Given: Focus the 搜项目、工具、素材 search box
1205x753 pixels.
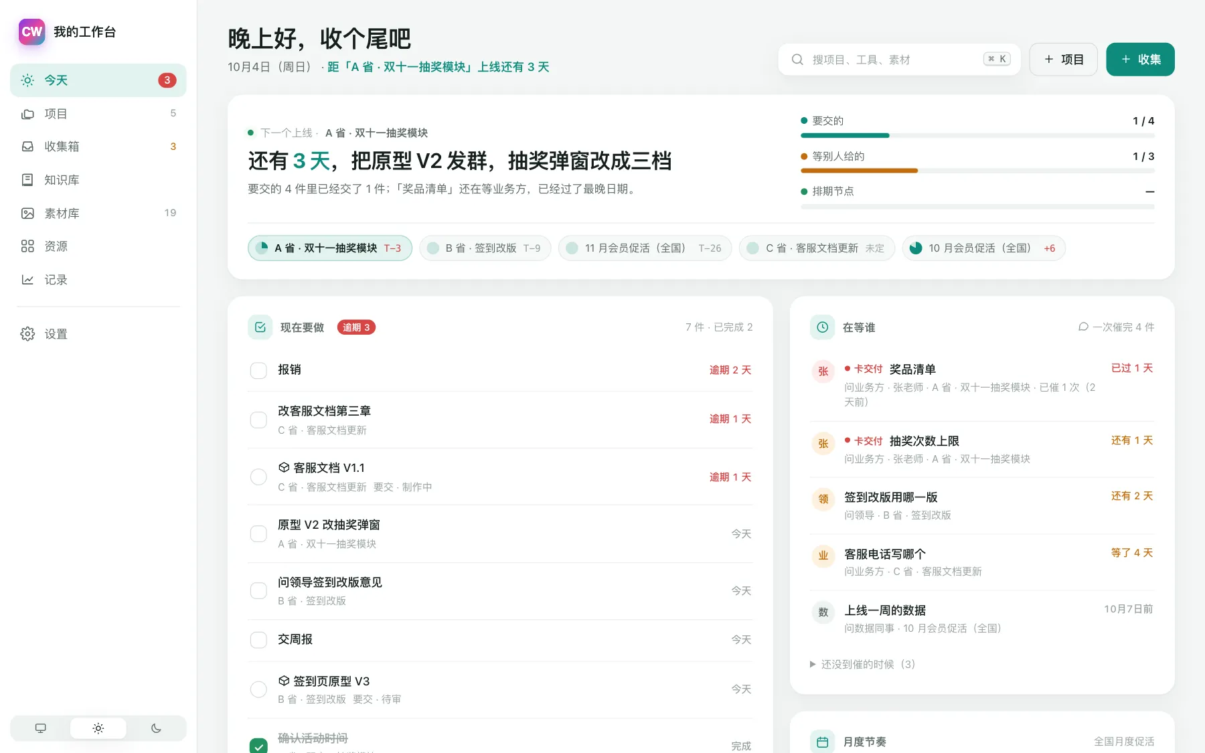Looking at the screenshot, I should click(x=899, y=60).
